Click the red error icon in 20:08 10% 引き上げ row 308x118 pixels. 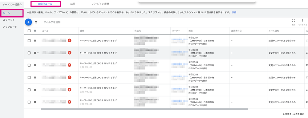pyautogui.click(x=70, y=90)
